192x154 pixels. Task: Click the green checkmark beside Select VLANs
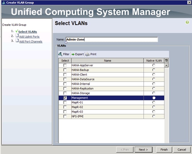[x=17, y=31]
